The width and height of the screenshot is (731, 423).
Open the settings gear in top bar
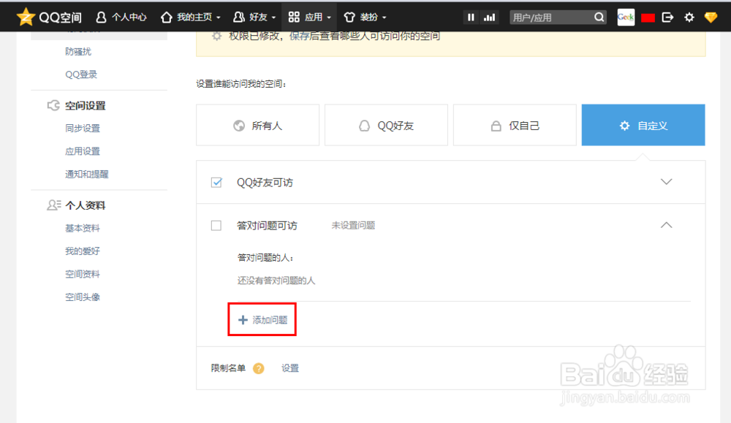click(x=689, y=18)
